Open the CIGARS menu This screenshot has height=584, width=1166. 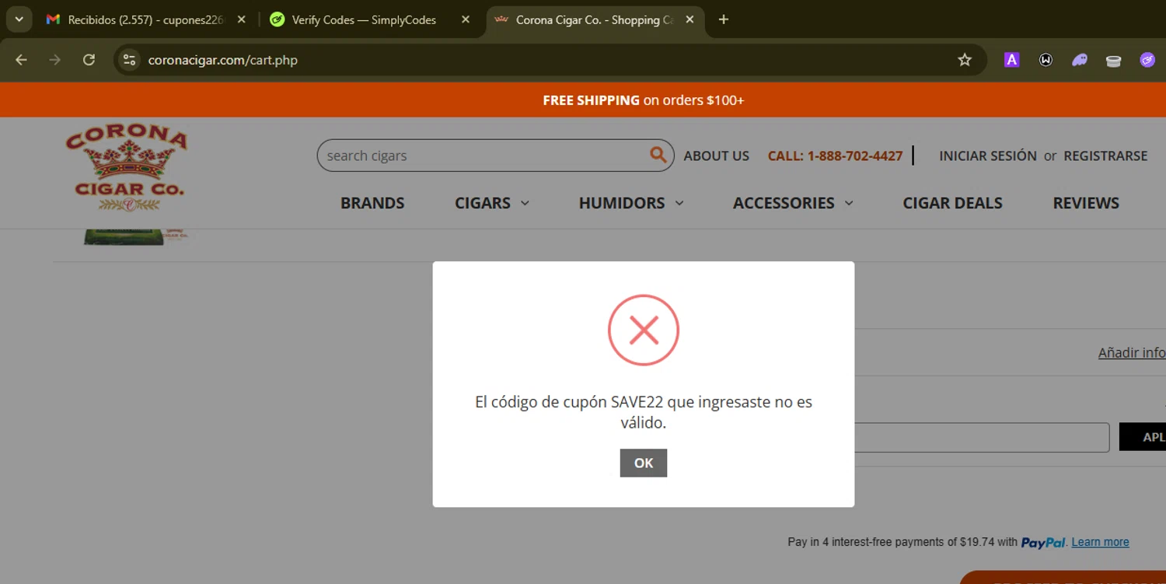point(483,203)
